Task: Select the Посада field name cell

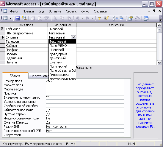Action: pos(26,54)
